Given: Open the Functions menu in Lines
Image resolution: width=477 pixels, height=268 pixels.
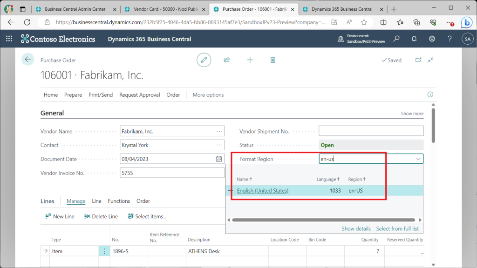Looking at the screenshot, I should [119, 201].
